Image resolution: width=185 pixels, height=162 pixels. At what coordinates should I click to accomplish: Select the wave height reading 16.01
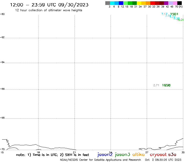pyautogui.click(x=180, y=20)
